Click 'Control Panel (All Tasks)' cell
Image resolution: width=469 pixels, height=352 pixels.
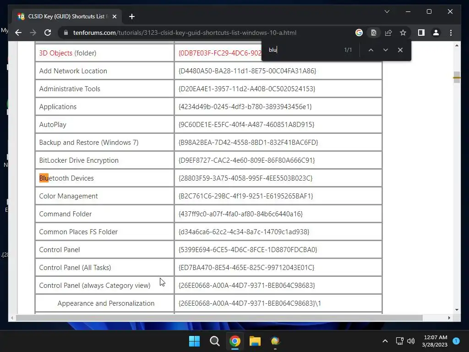(104, 267)
